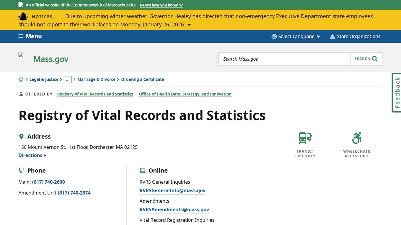Click the phone handset icon above Phone section
The height and width of the screenshot is (225, 401).
pos(21,170)
